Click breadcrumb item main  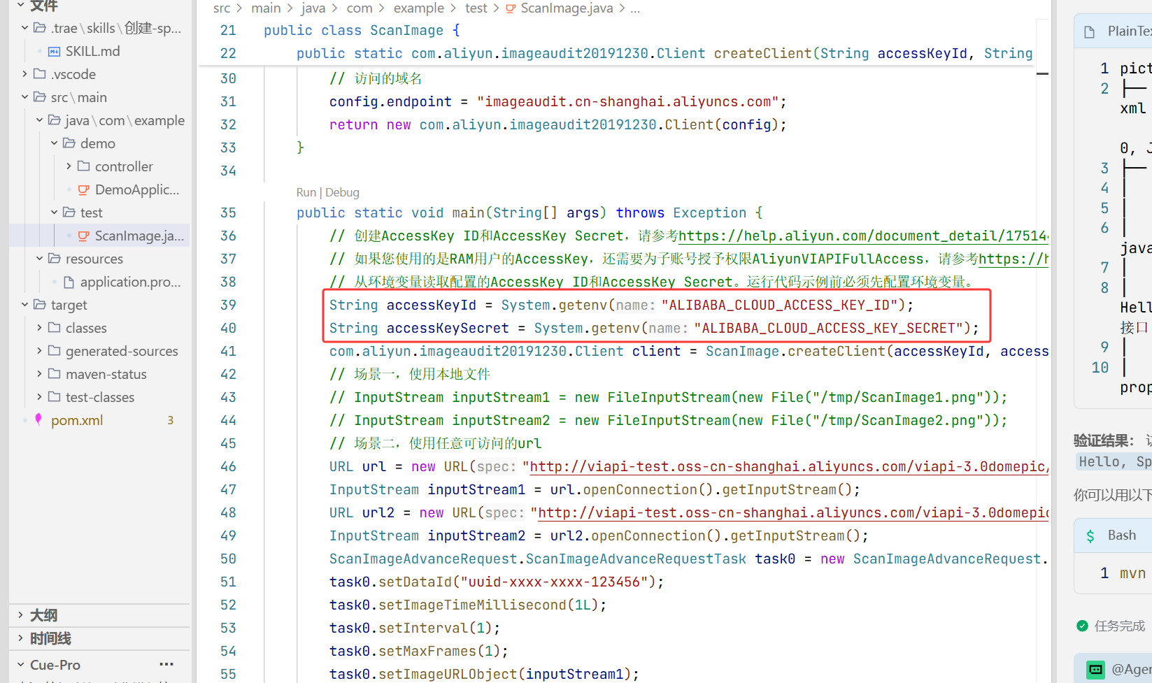pyautogui.click(x=266, y=8)
